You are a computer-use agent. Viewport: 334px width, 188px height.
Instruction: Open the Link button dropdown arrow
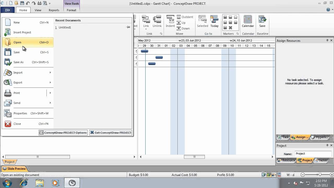click(146, 29)
